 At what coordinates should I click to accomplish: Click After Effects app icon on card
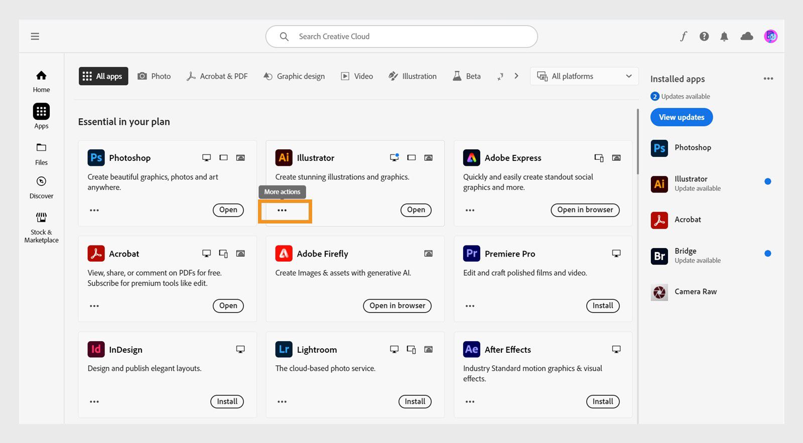tap(471, 349)
